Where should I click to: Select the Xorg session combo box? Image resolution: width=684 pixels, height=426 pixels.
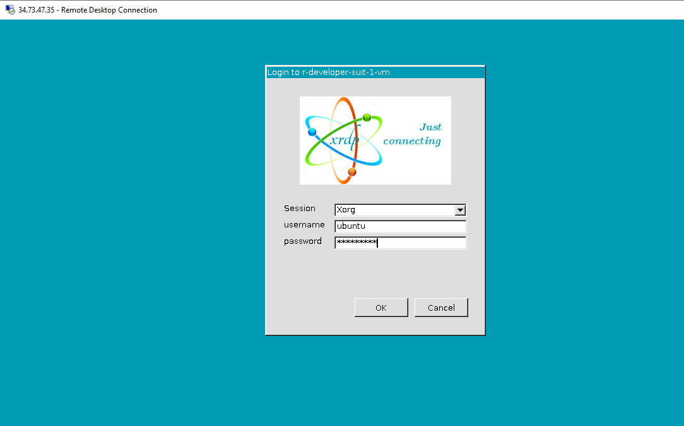tap(401, 210)
